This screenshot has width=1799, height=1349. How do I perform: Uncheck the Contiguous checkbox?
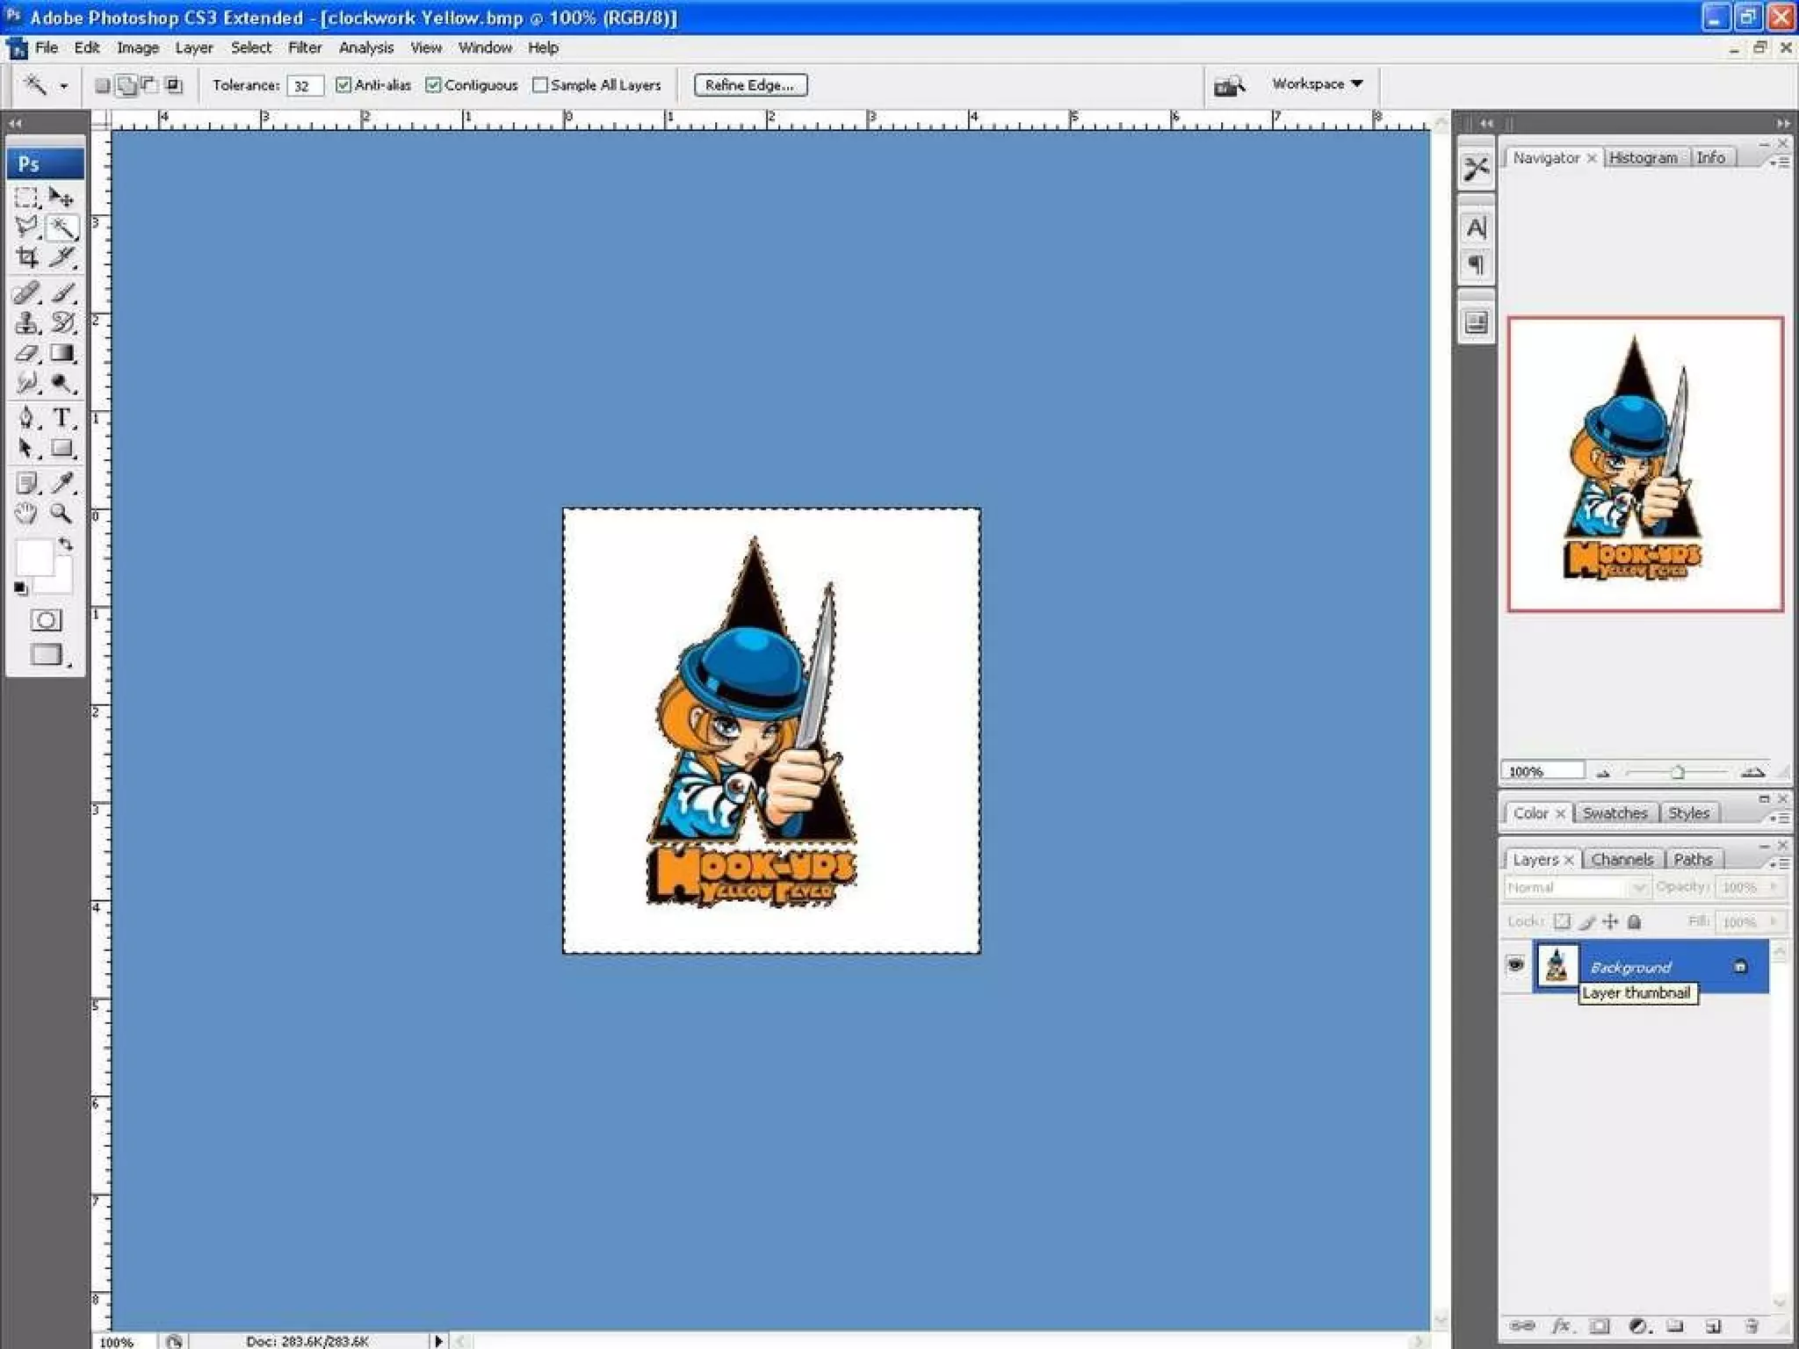pyautogui.click(x=433, y=85)
